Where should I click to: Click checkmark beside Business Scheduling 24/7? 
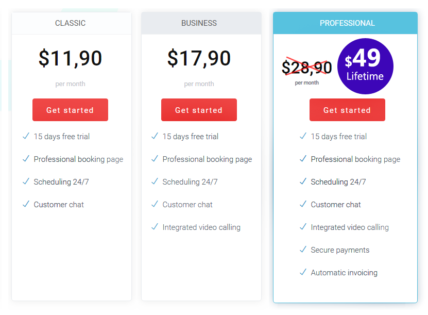click(155, 181)
